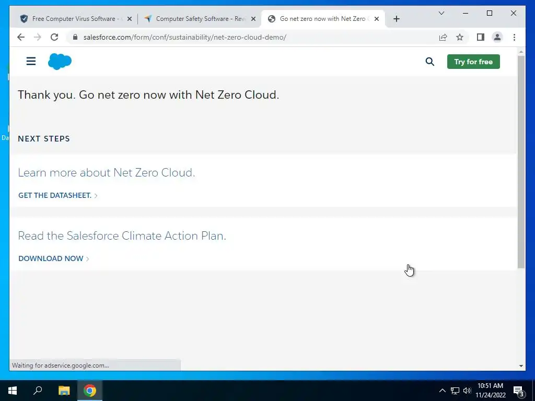Image resolution: width=535 pixels, height=401 pixels.
Task: Click the scrollbar up arrow
Action: [521, 52]
